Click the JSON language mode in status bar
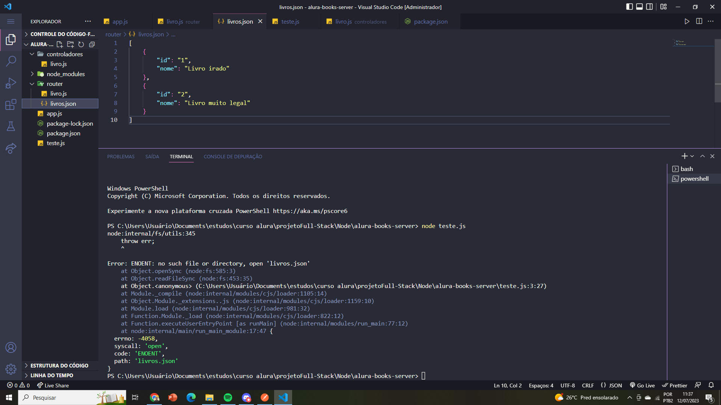The height and width of the screenshot is (405, 721). tap(616, 386)
